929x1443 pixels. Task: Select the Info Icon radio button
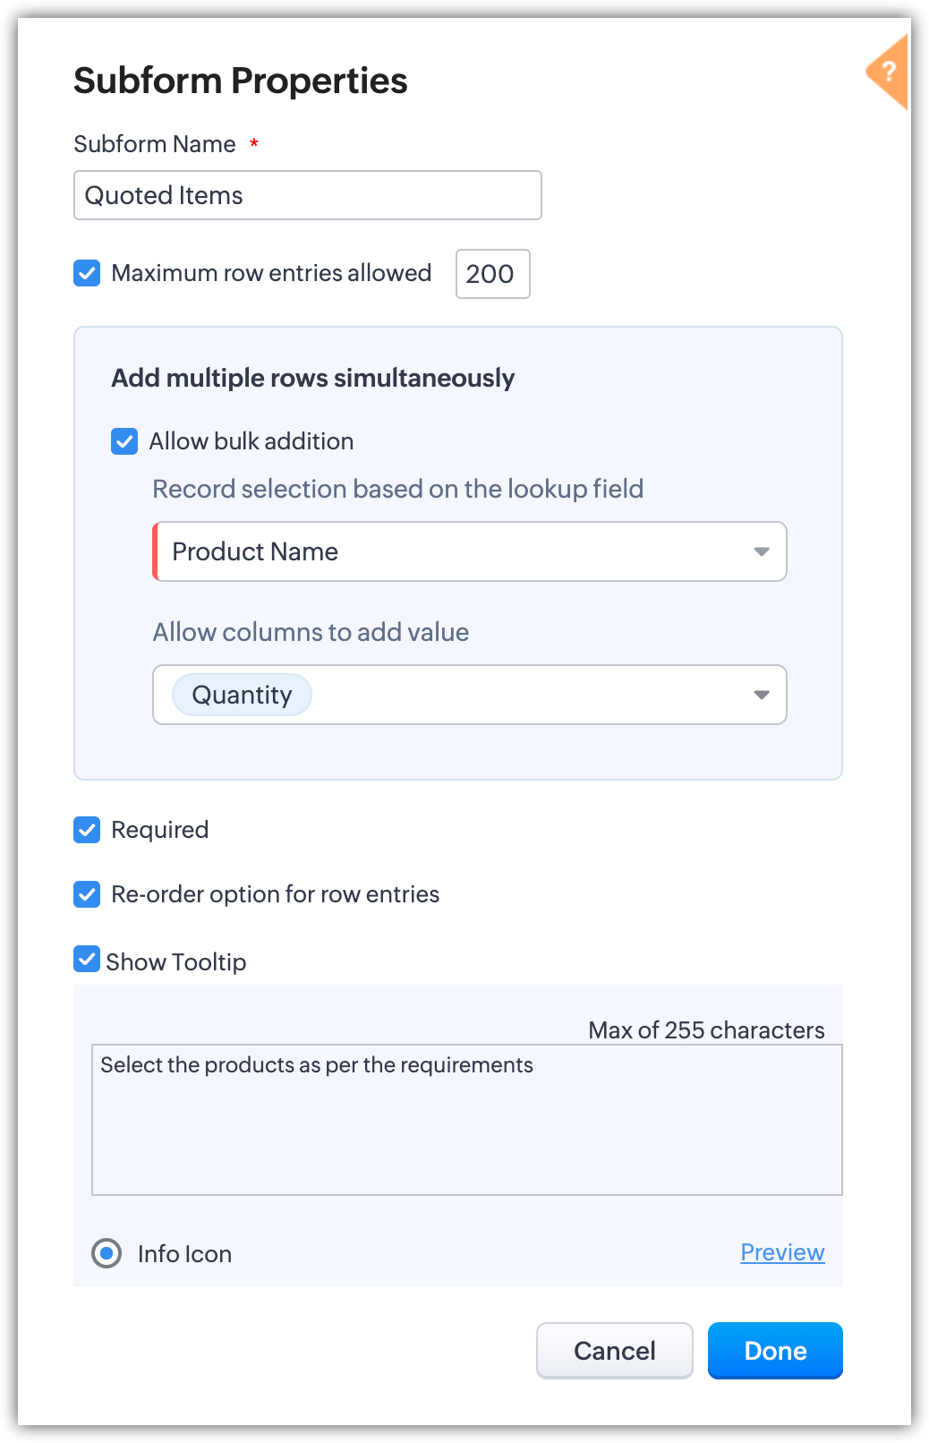point(107,1253)
